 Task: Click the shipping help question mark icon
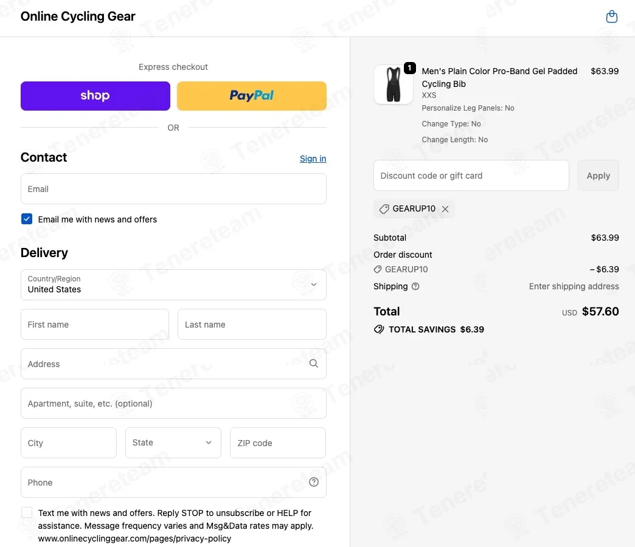(x=415, y=286)
